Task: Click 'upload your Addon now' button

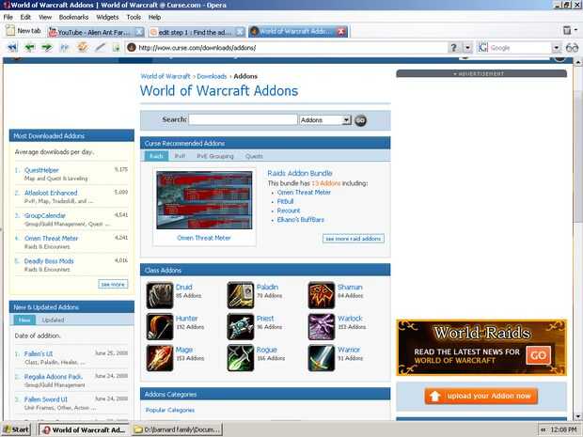Action: (x=481, y=397)
